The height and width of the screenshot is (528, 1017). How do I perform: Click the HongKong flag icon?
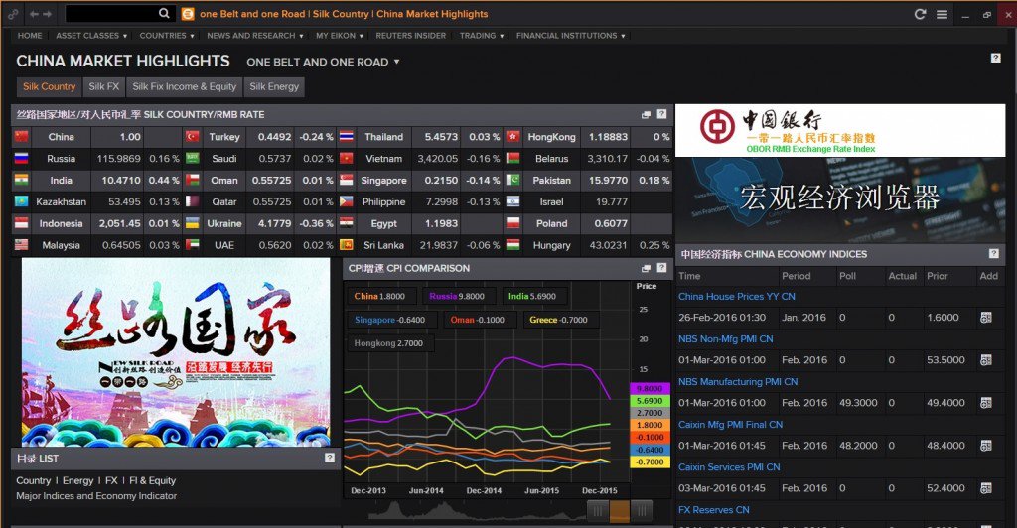pyautogui.click(x=512, y=136)
